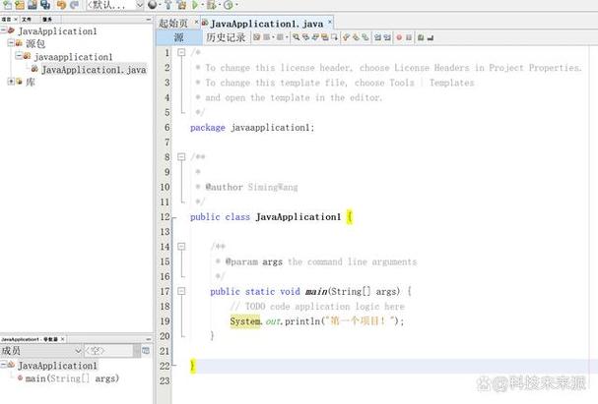Click the package javaapplication1; line

[252, 128]
